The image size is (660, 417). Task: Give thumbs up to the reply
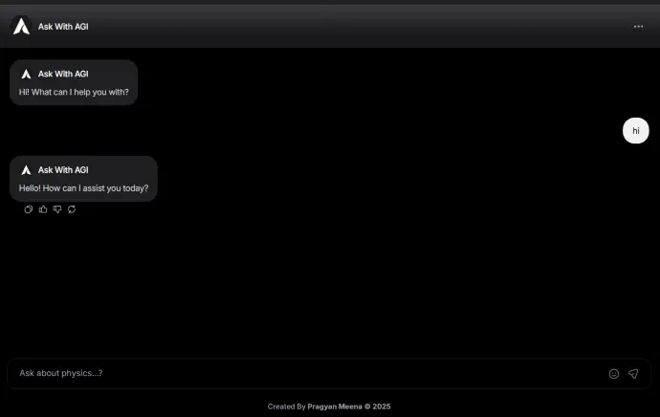coord(43,209)
